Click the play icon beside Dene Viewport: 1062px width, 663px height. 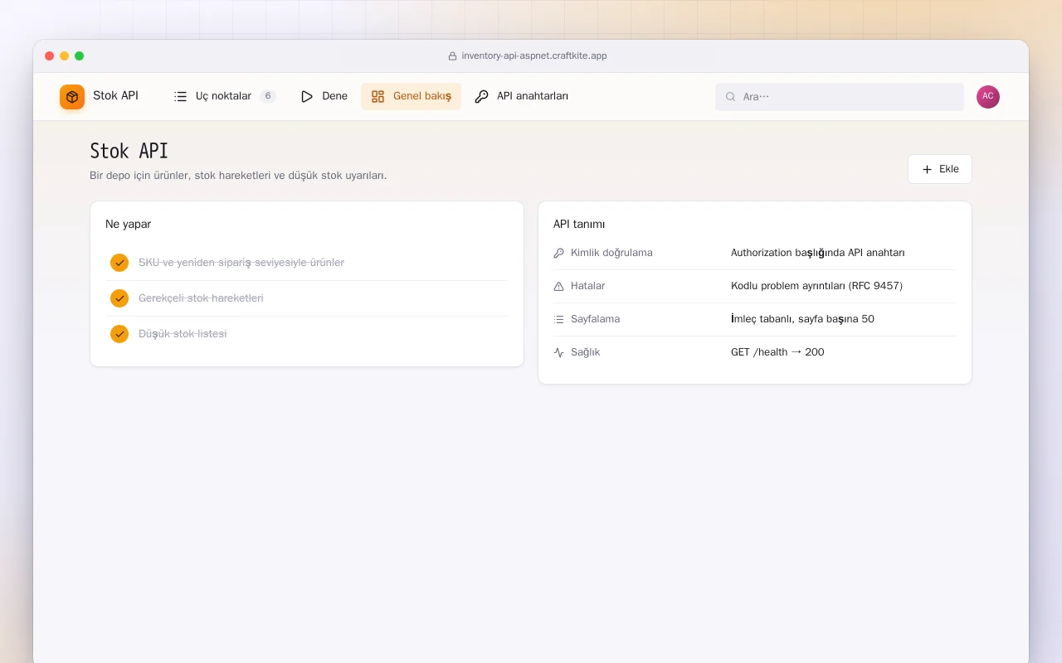click(307, 96)
